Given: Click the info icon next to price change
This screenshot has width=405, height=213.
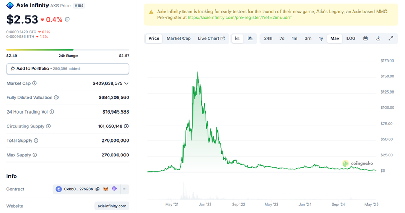Looking at the screenshot, I should (67, 19).
